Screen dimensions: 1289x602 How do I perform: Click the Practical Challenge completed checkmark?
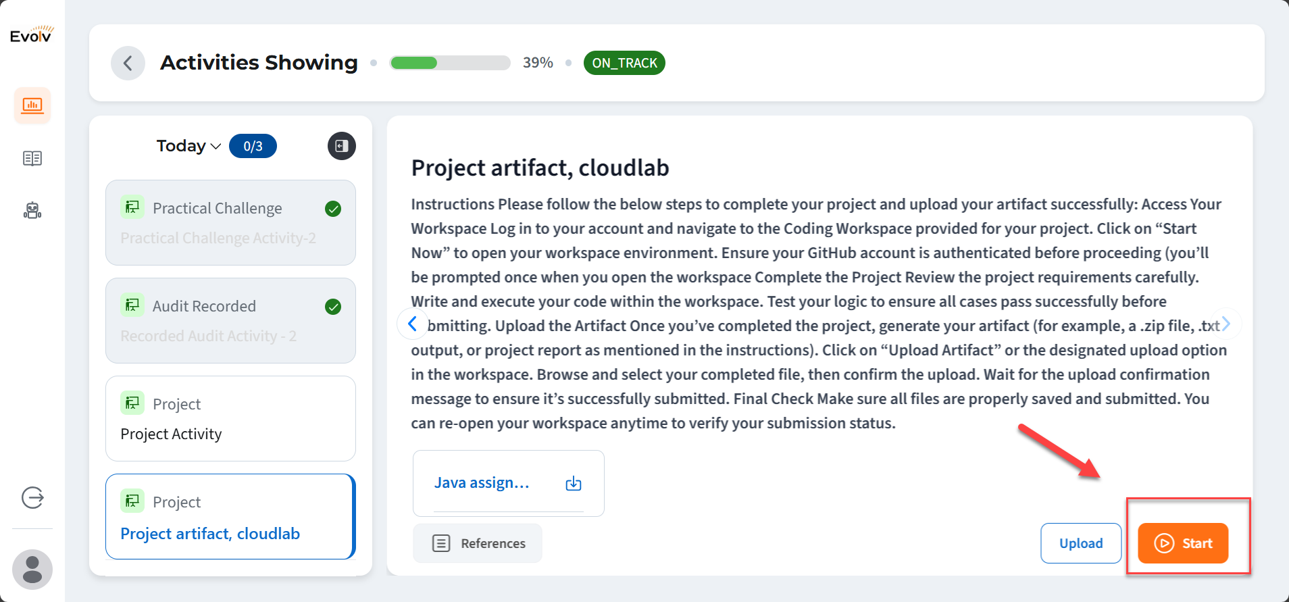pos(333,209)
